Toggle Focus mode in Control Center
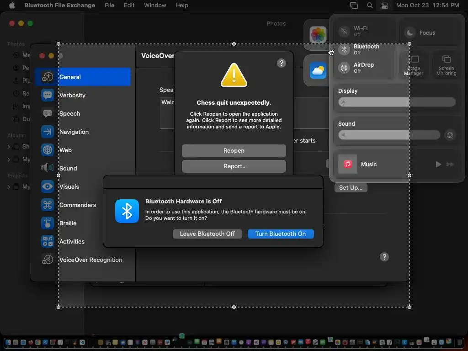Image resolution: width=468 pixels, height=351 pixels. 410,32
